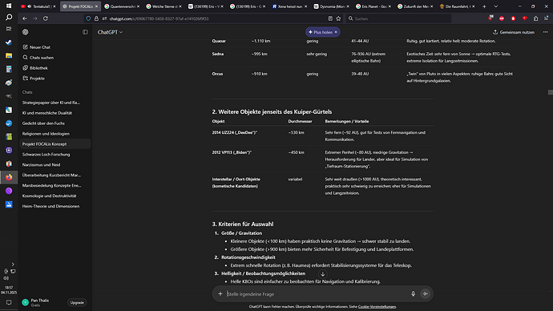
Task: Click the ChatGPT logo in the sidebar
Action: [x=26, y=32]
